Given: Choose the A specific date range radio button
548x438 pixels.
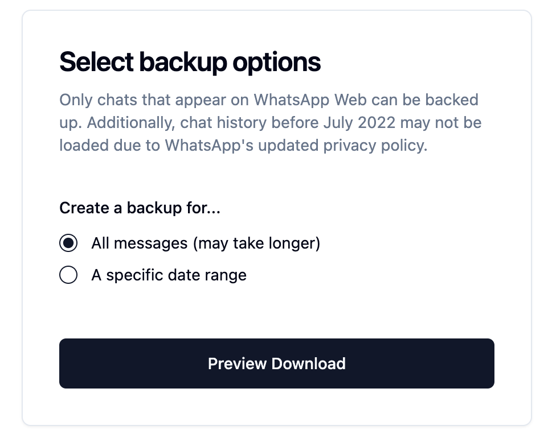Looking at the screenshot, I should [68, 275].
